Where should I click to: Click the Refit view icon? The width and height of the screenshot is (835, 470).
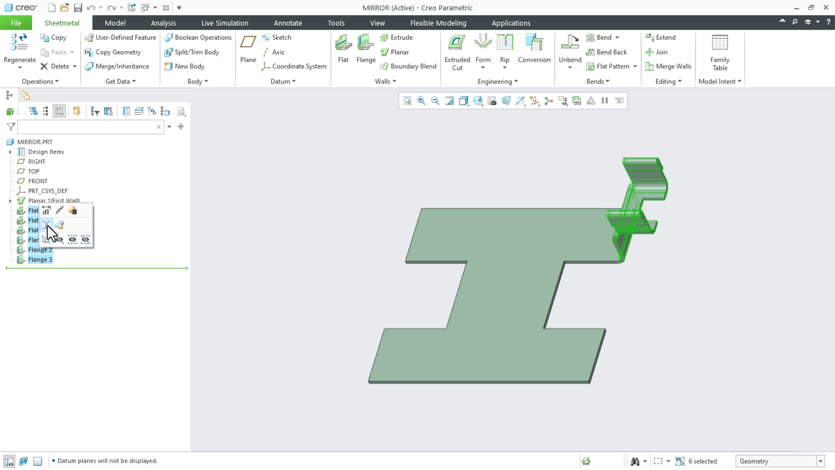click(x=407, y=101)
